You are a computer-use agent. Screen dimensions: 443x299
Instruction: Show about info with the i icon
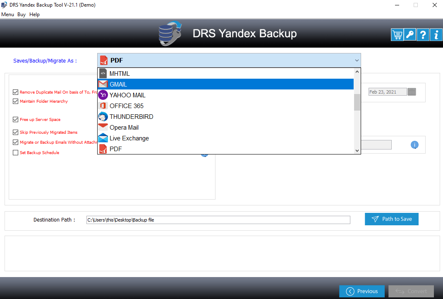[x=436, y=35]
